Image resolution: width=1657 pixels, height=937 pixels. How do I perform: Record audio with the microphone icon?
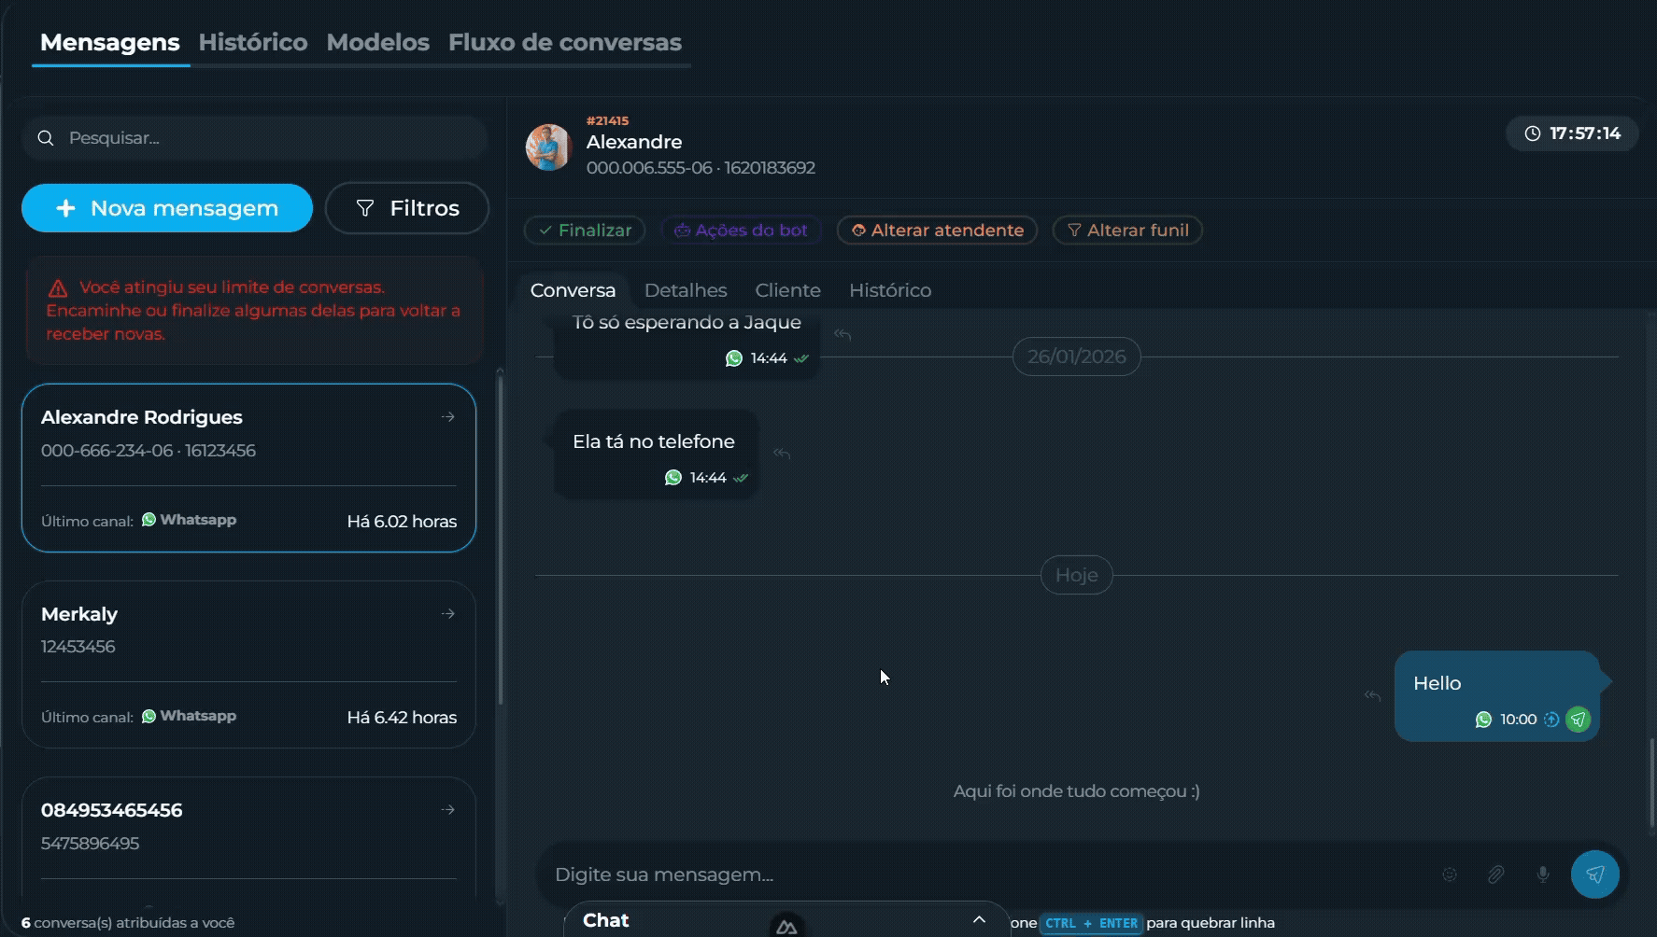(x=1543, y=874)
